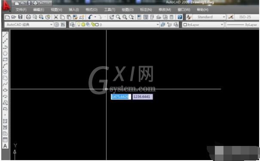
Task: Select the Multiline Text A tool
Action: coord(5,146)
